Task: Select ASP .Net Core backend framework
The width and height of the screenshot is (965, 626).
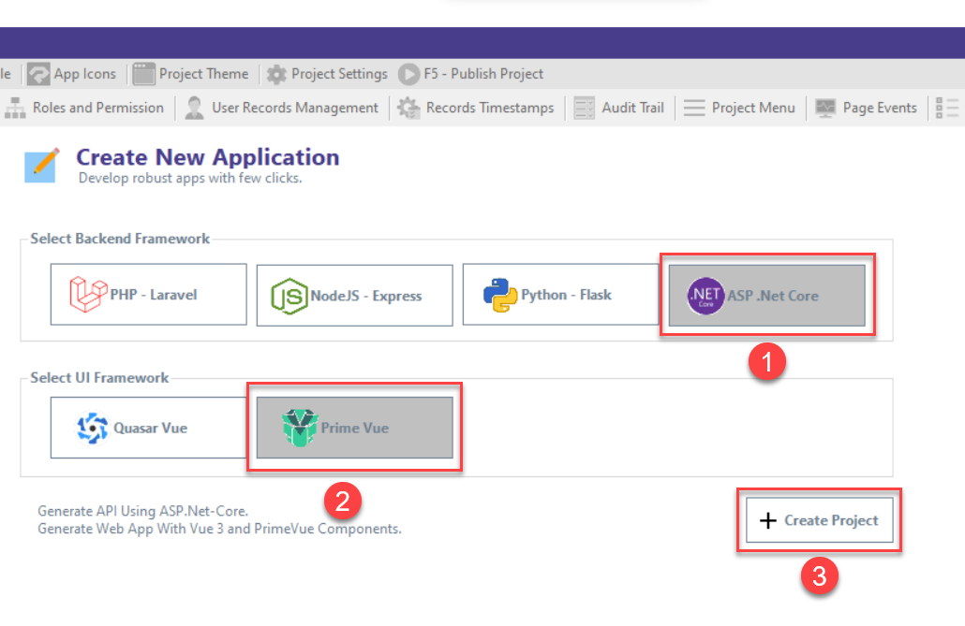Action: point(766,295)
